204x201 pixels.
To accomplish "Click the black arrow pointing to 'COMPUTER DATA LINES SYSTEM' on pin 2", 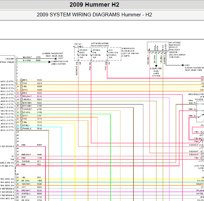I will pos(50,62).
